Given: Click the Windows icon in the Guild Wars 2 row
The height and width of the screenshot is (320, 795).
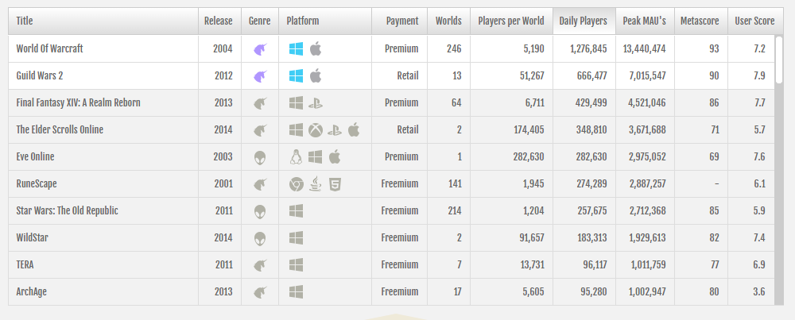Looking at the screenshot, I should pyautogui.click(x=296, y=76).
